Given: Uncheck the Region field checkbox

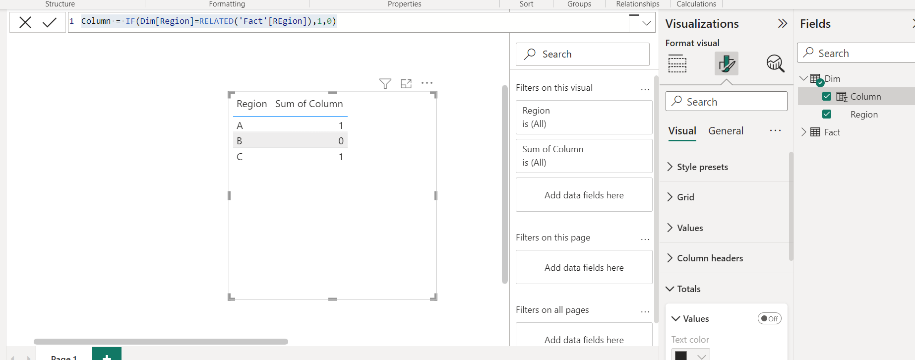Looking at the screenshot, I should coord(827,114).
